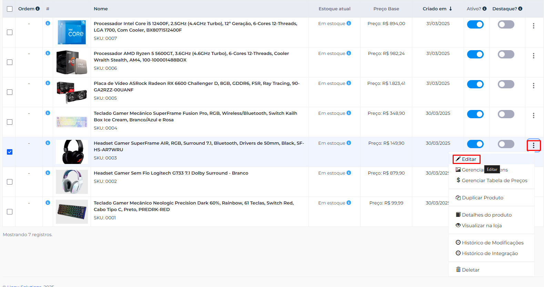Click the # column info icon in Logitech G733 row
Image resolution: width=544 pixels, height=287 pixels.
48,173
